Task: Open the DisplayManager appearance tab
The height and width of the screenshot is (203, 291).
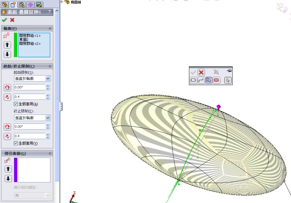Action: pyautogui.click(x=39, y=5)
